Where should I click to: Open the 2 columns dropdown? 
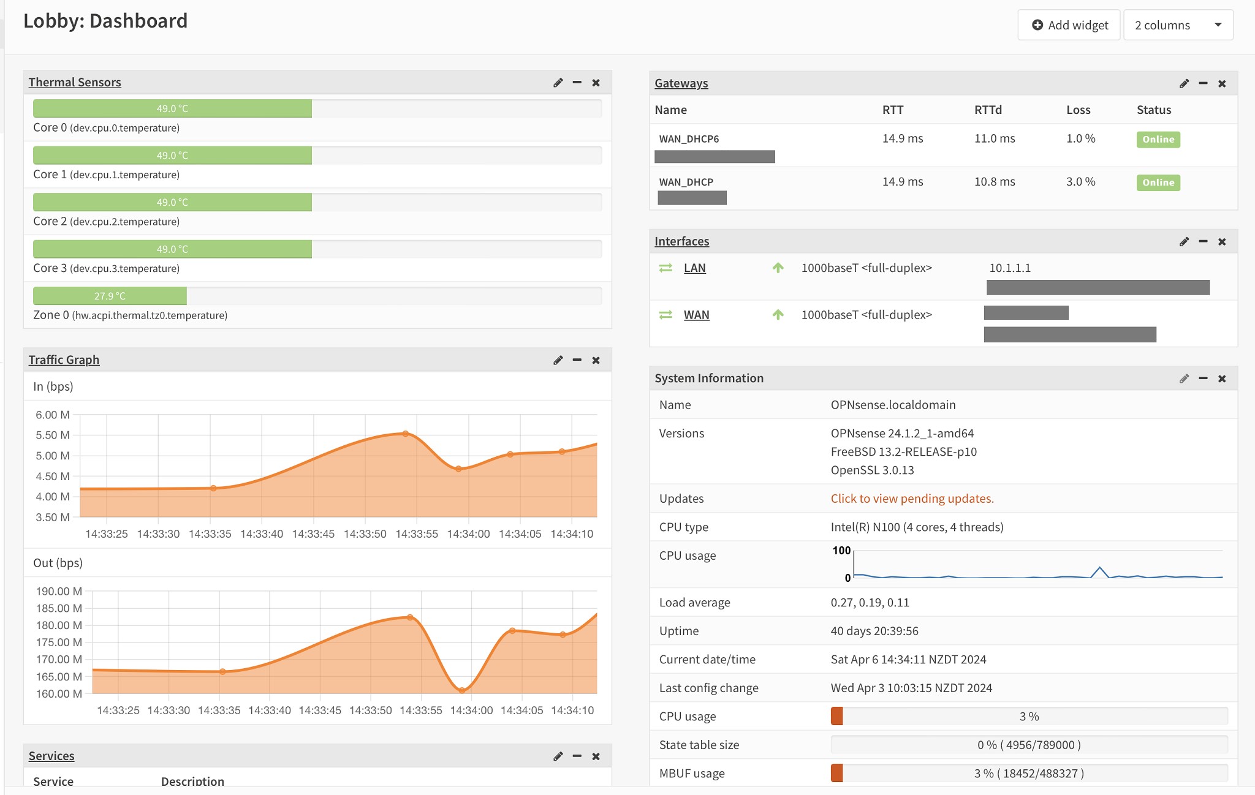point(1178,25)
